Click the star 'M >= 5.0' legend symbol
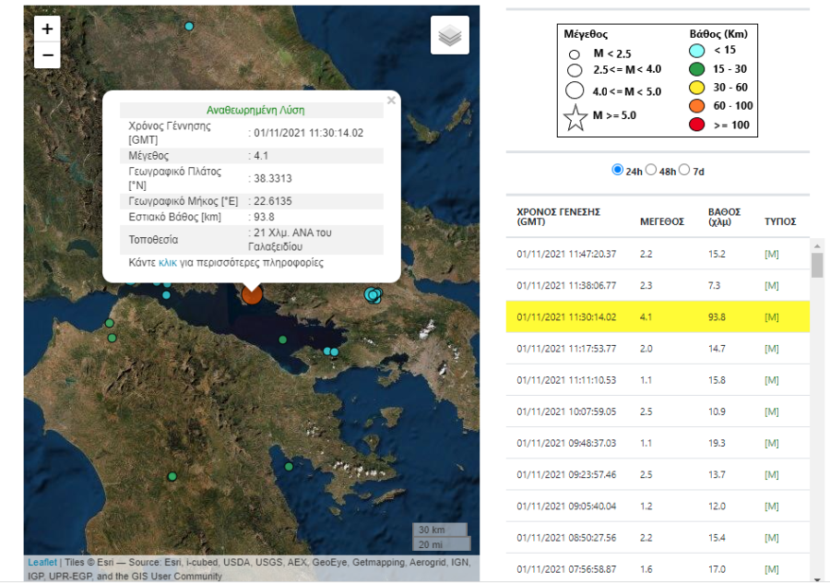Viewport: 830px width, 584px height. click(575, 117)
